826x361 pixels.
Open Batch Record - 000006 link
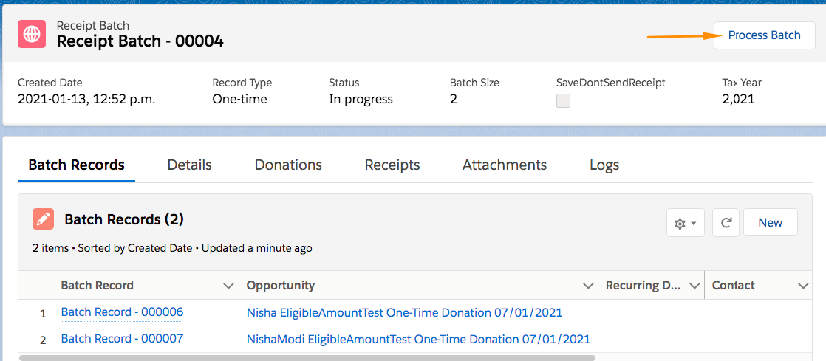coord(122,312)
